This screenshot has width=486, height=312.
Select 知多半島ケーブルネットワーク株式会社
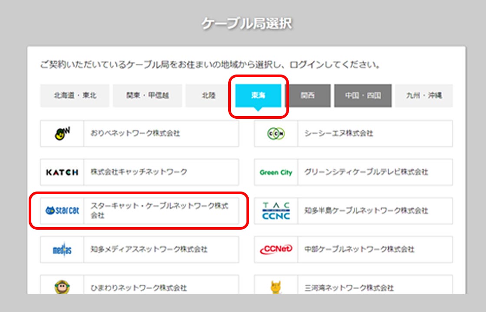tap(353, 211)
